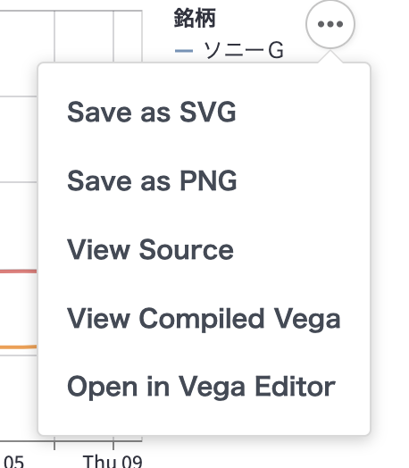
Task: Choose Save as SVG
Action: tap(152, 113)
